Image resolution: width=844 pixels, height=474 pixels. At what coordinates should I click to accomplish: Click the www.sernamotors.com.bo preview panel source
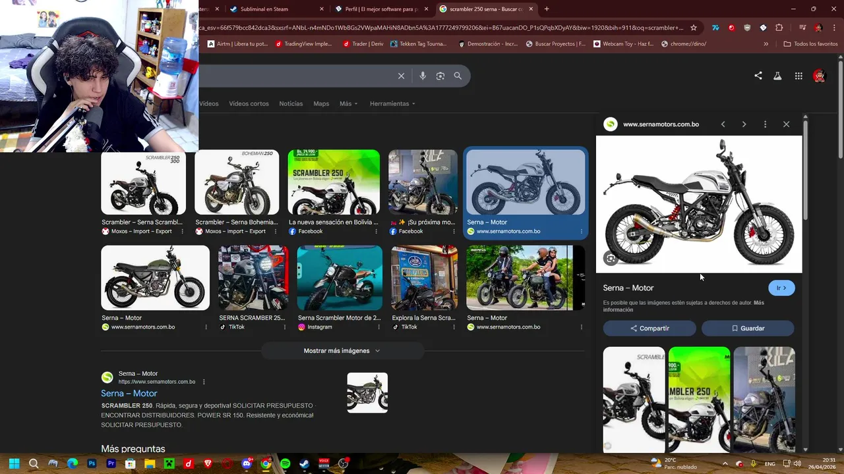tap(661, 124)
